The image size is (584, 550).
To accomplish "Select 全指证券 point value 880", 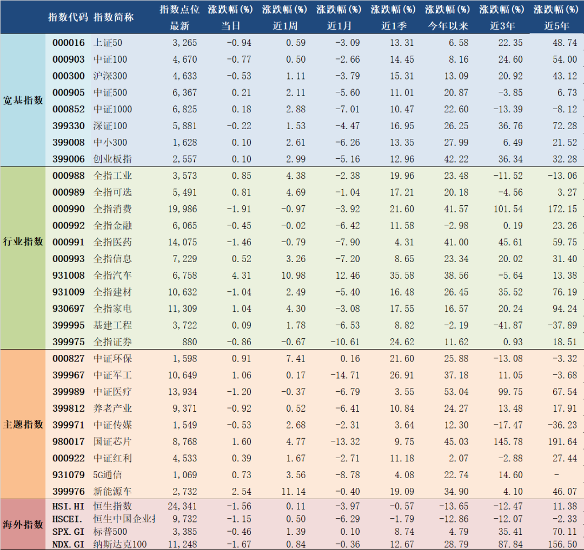I will (190, 342).
